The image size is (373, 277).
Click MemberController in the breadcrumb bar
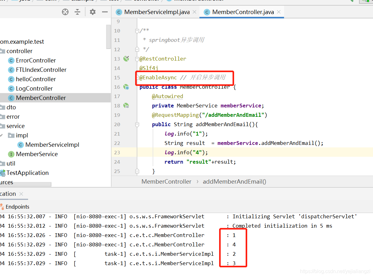tap(166, 181)
